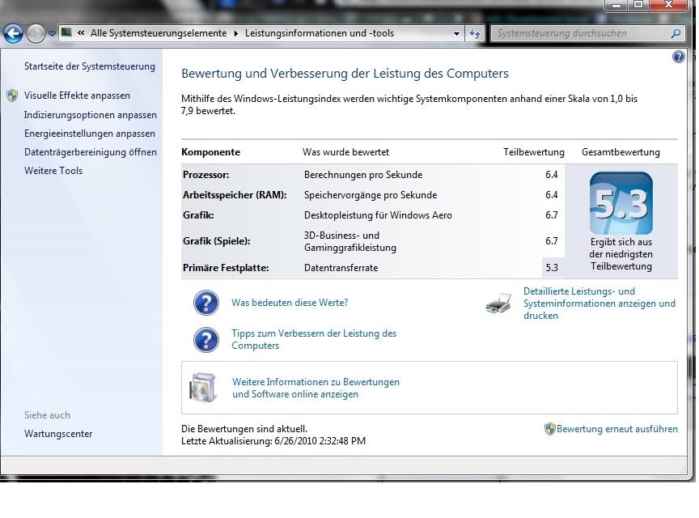This screenshot has height=518, width=699.
Task: Click the Gesamtbewertung column header
Action: click(x=621, y=152)
